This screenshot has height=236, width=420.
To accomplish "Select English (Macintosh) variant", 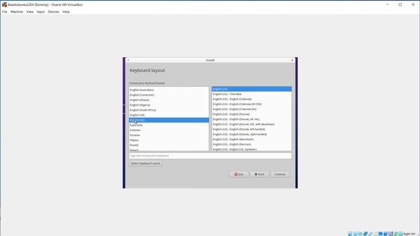I will coord(251,140).
